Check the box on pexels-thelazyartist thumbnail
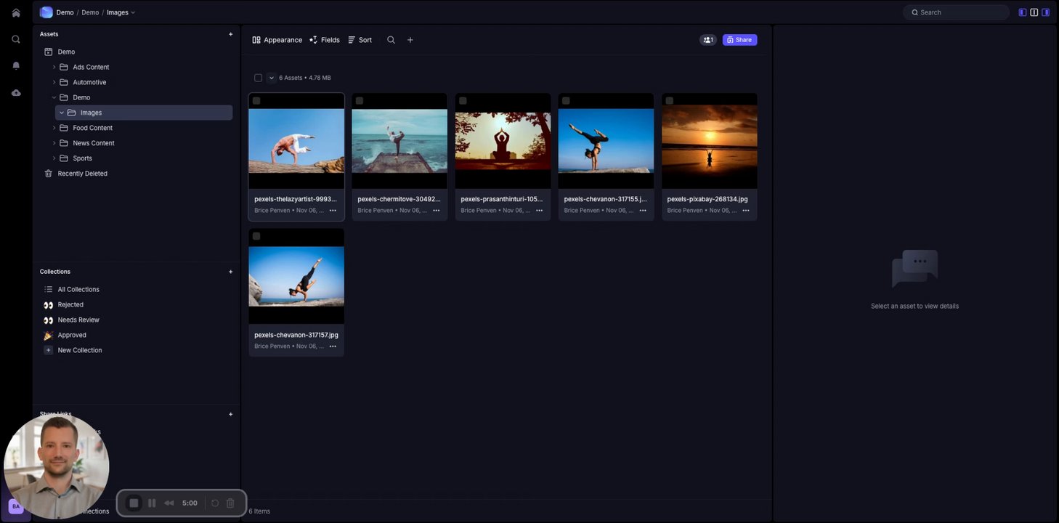This screenshot has height=523, width=1059. (256, 101)
